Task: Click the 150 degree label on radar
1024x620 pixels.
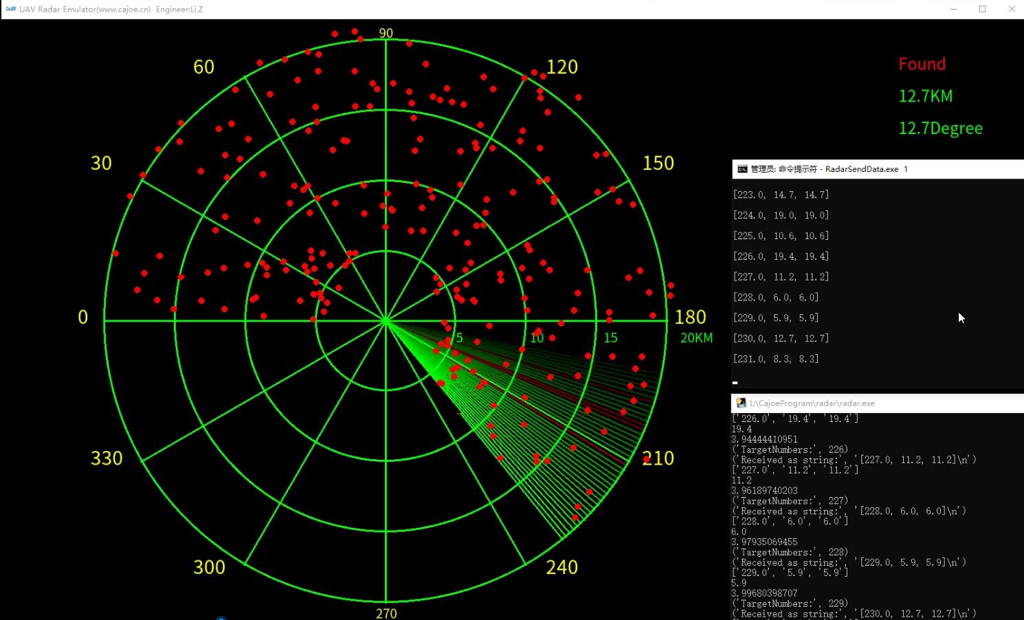Action: pos(658,163)
